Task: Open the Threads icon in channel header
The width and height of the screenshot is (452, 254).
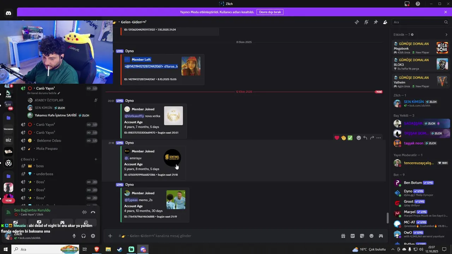Action: pyautogui.click(x=357, y=22)
